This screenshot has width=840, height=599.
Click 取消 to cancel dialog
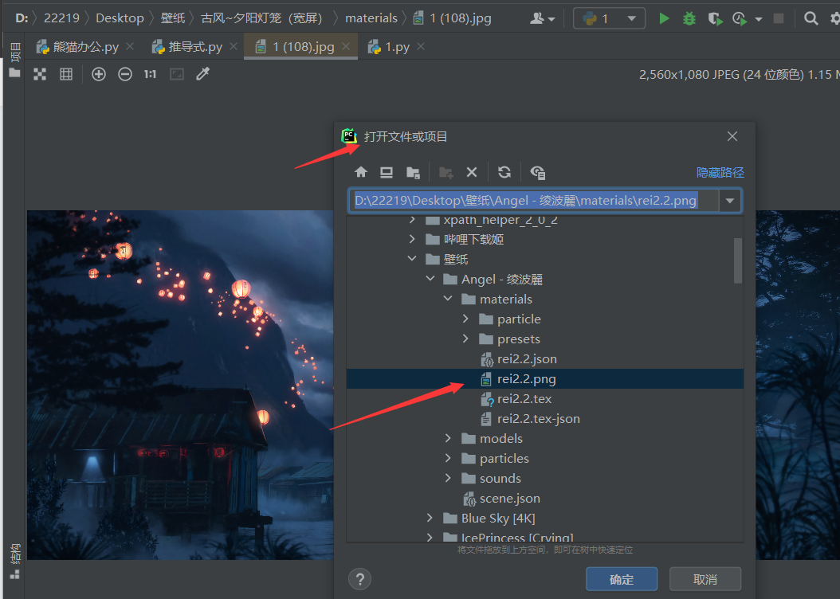(x=705, y=579)
